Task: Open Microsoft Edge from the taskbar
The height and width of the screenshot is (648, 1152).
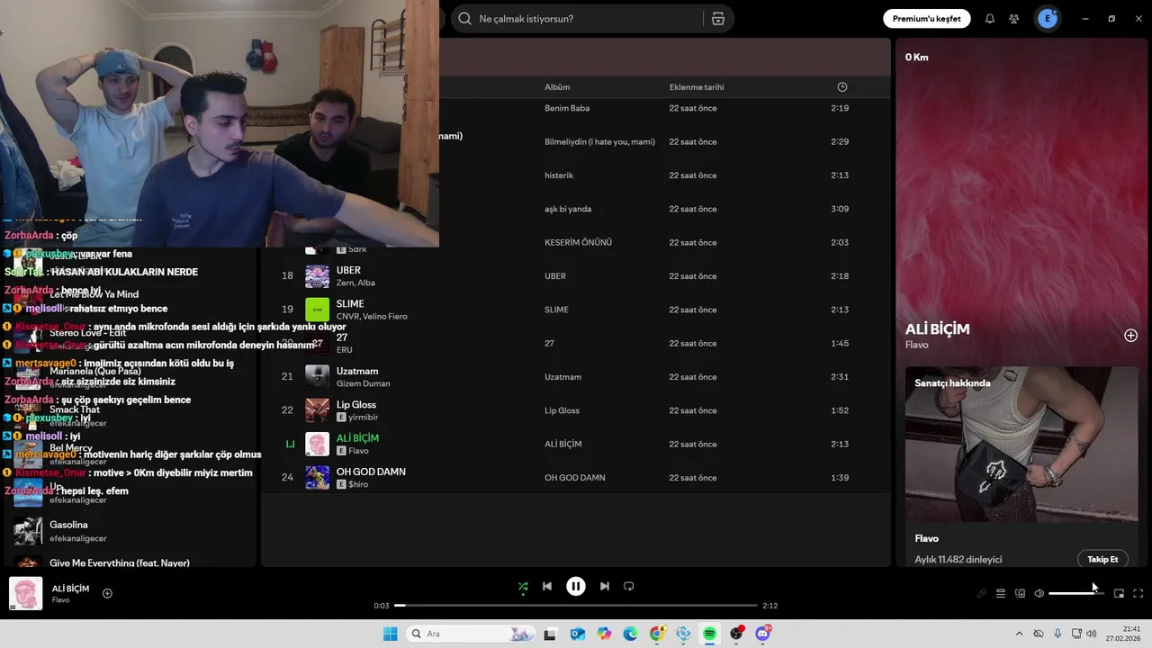Action: pos(630,634)
